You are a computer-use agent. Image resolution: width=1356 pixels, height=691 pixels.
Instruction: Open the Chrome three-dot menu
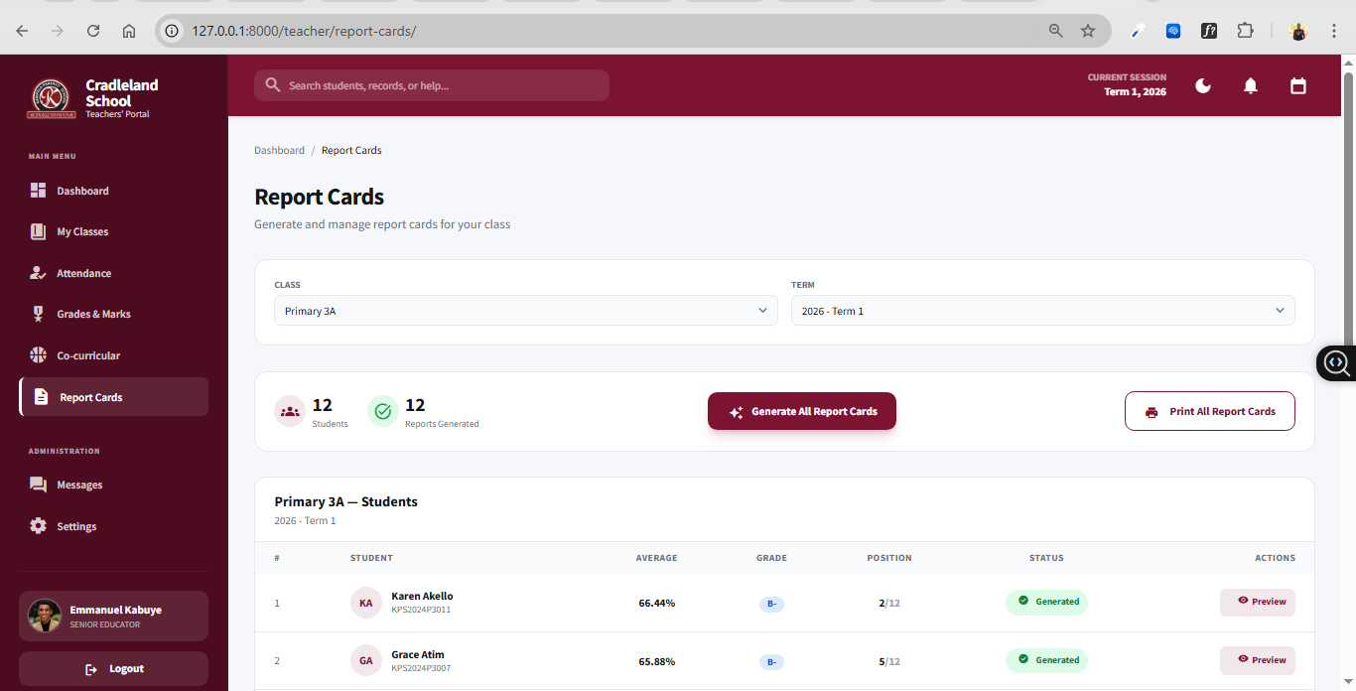click(1334, 31)
